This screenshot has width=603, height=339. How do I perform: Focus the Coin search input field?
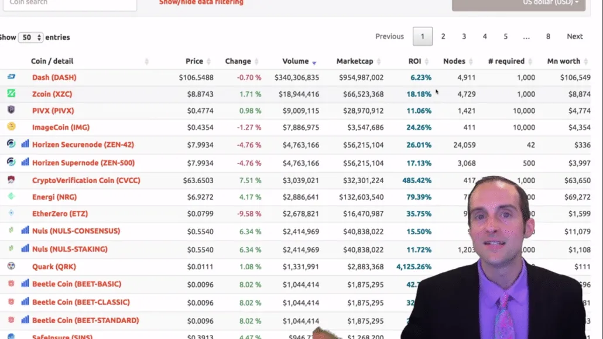[x=70, y=4]
